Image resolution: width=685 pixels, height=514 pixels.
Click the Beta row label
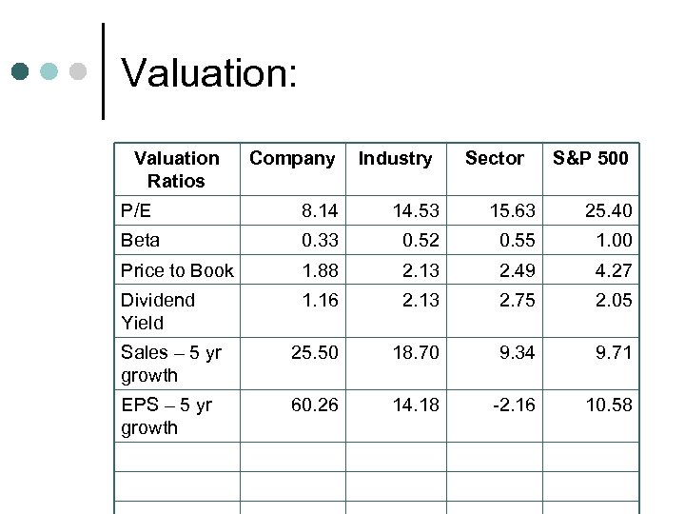[141, 241]
